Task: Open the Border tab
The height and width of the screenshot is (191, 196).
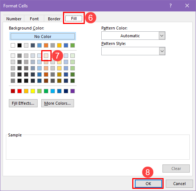Action: [54, 19]
